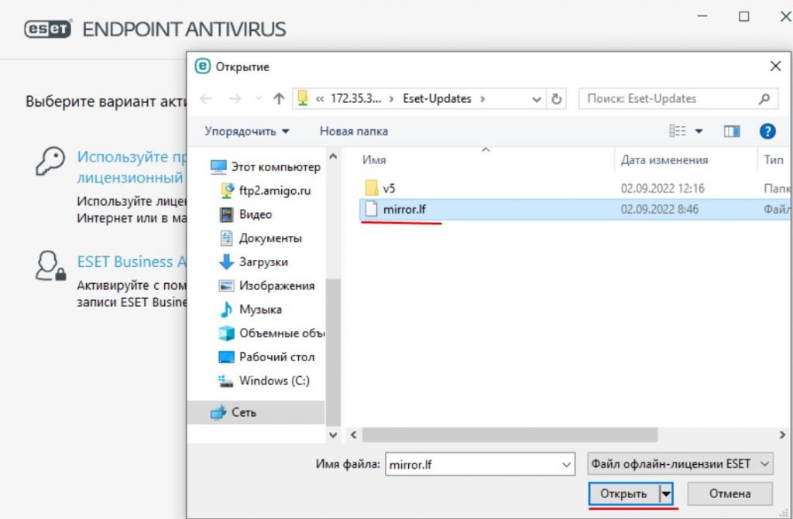The width and height of the screenshot is (793, 519).
Task: Toggle the preview pane icon
Action: (x=732, y=131)
